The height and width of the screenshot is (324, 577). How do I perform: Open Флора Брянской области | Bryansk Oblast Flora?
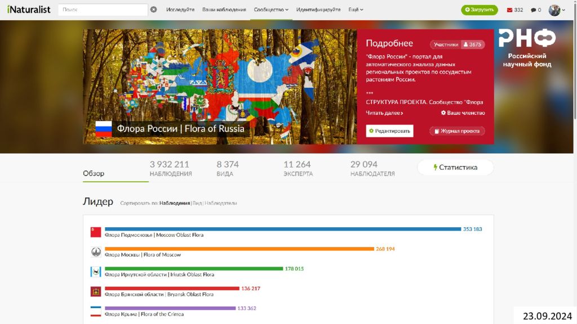pos(159,295)
